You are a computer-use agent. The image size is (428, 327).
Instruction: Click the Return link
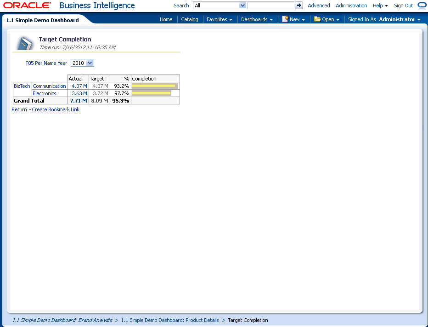tap(19, 109)
